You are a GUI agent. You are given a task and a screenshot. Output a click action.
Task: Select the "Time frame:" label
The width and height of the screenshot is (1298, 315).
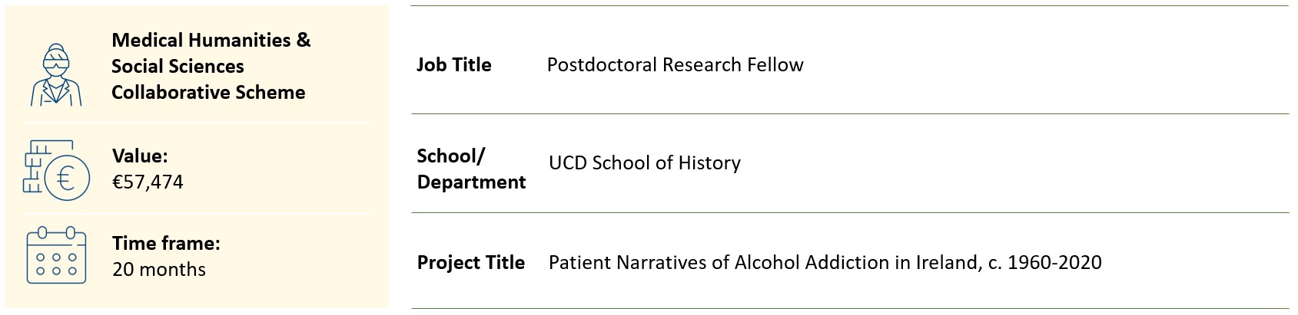[x=166, y=243]
